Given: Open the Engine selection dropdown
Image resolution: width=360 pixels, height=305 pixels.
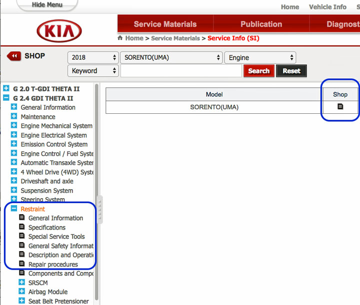Looking at the screenshot, I should point(260,57).
